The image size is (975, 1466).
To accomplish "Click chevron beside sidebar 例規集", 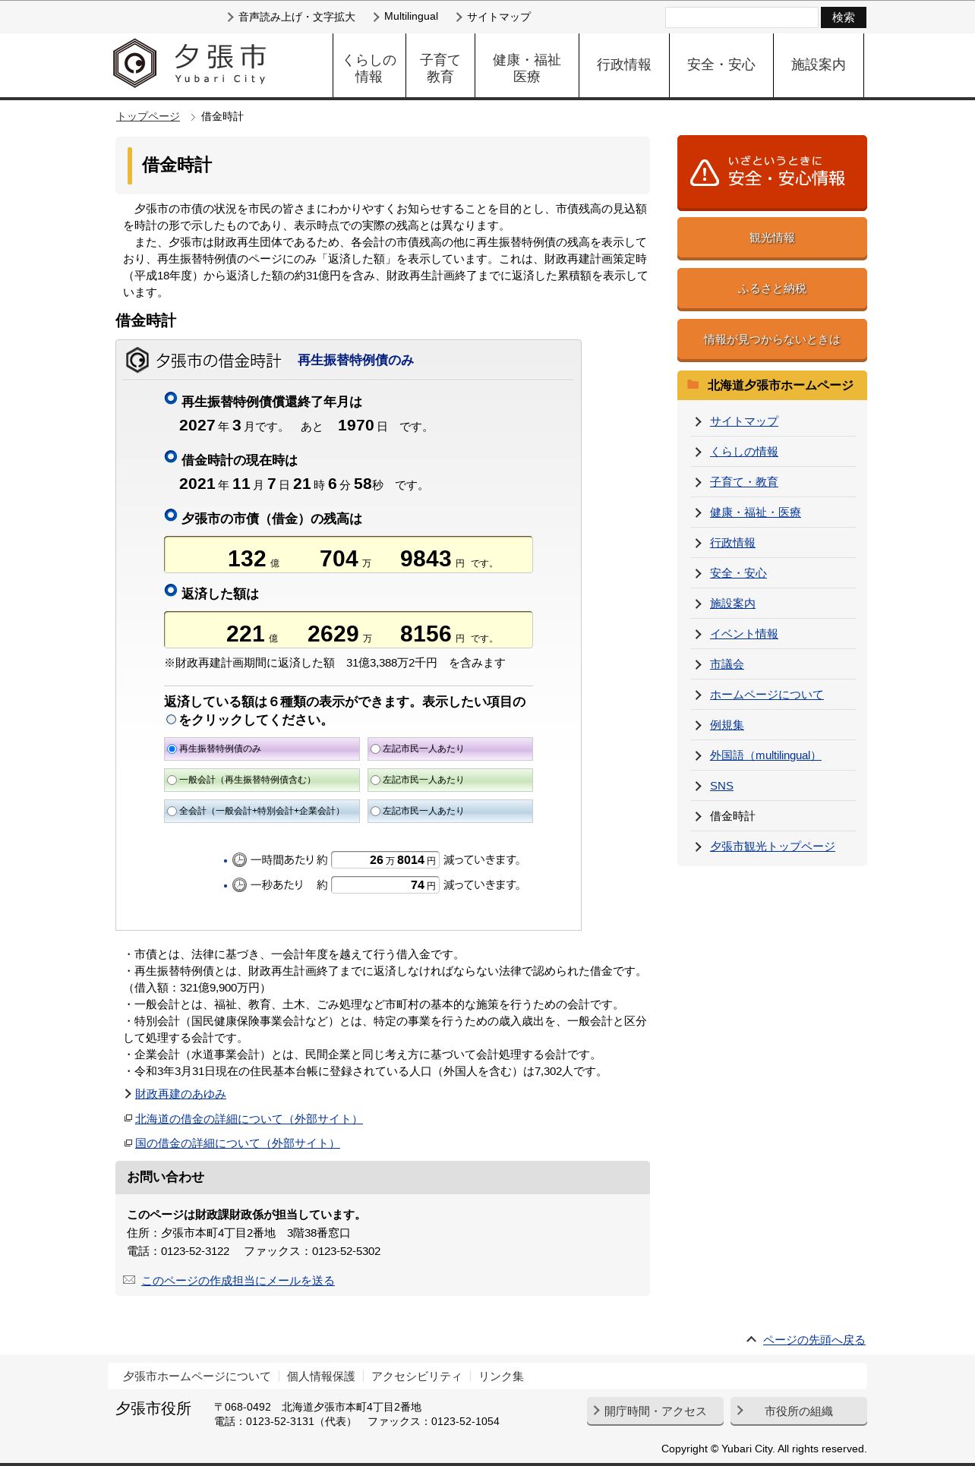I will point(698,725).
